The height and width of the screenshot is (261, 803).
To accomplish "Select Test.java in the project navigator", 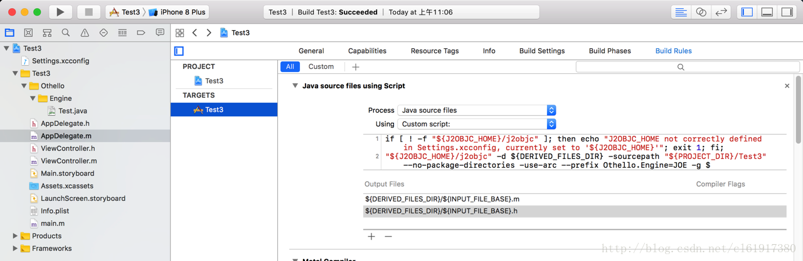I will (73, 111).
